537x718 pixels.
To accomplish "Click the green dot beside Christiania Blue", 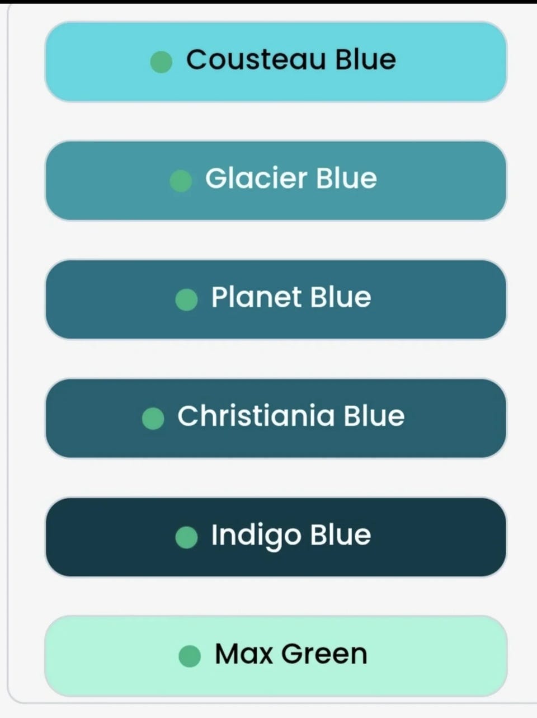I will [153, 418].
